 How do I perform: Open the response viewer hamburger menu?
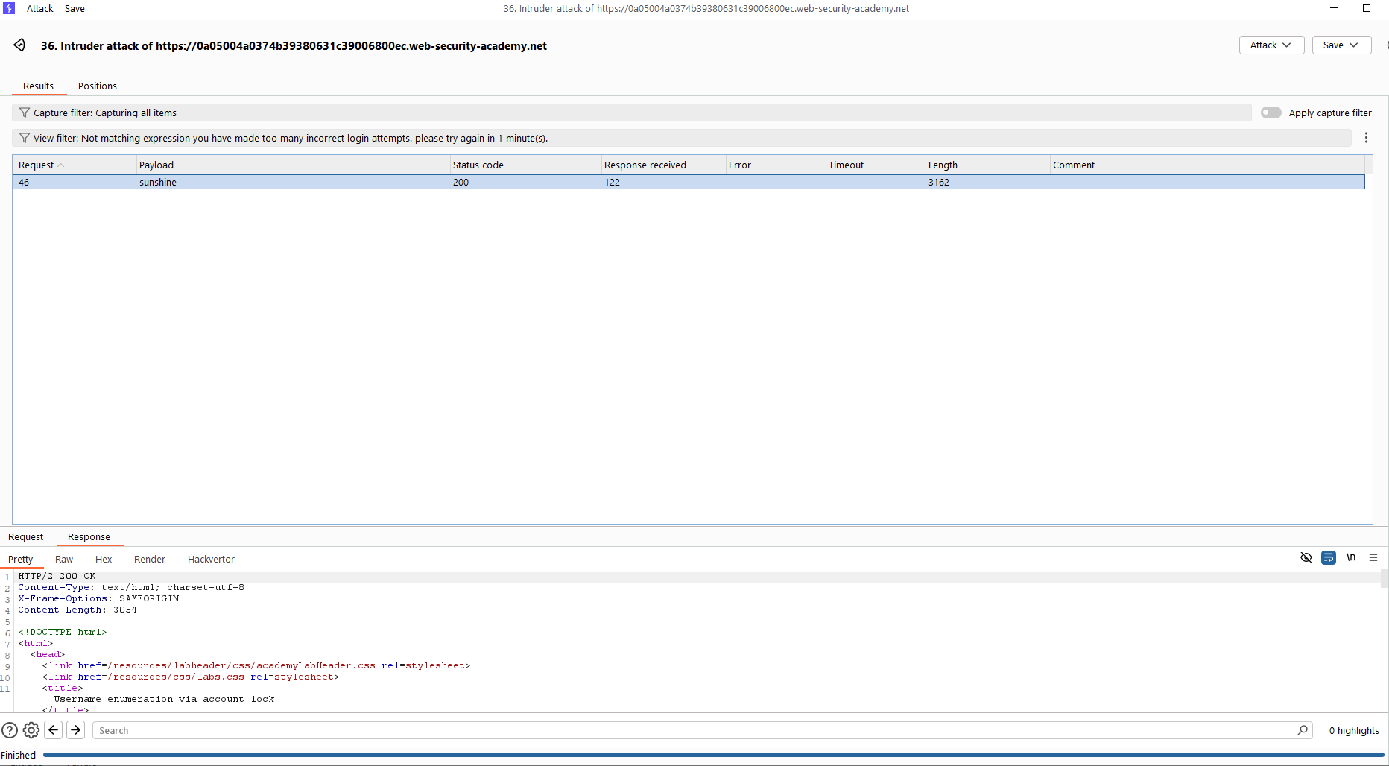pos(1373,557)
